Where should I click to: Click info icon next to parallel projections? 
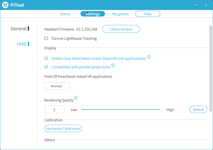[x=113, y=66]
